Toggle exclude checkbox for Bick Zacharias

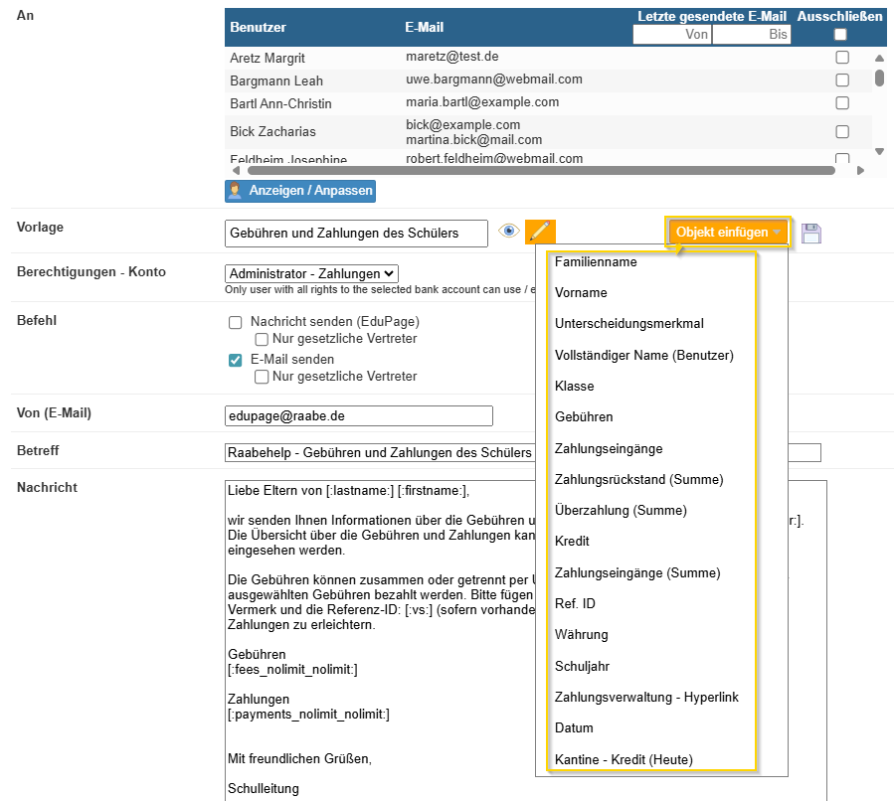pos(842,131)
